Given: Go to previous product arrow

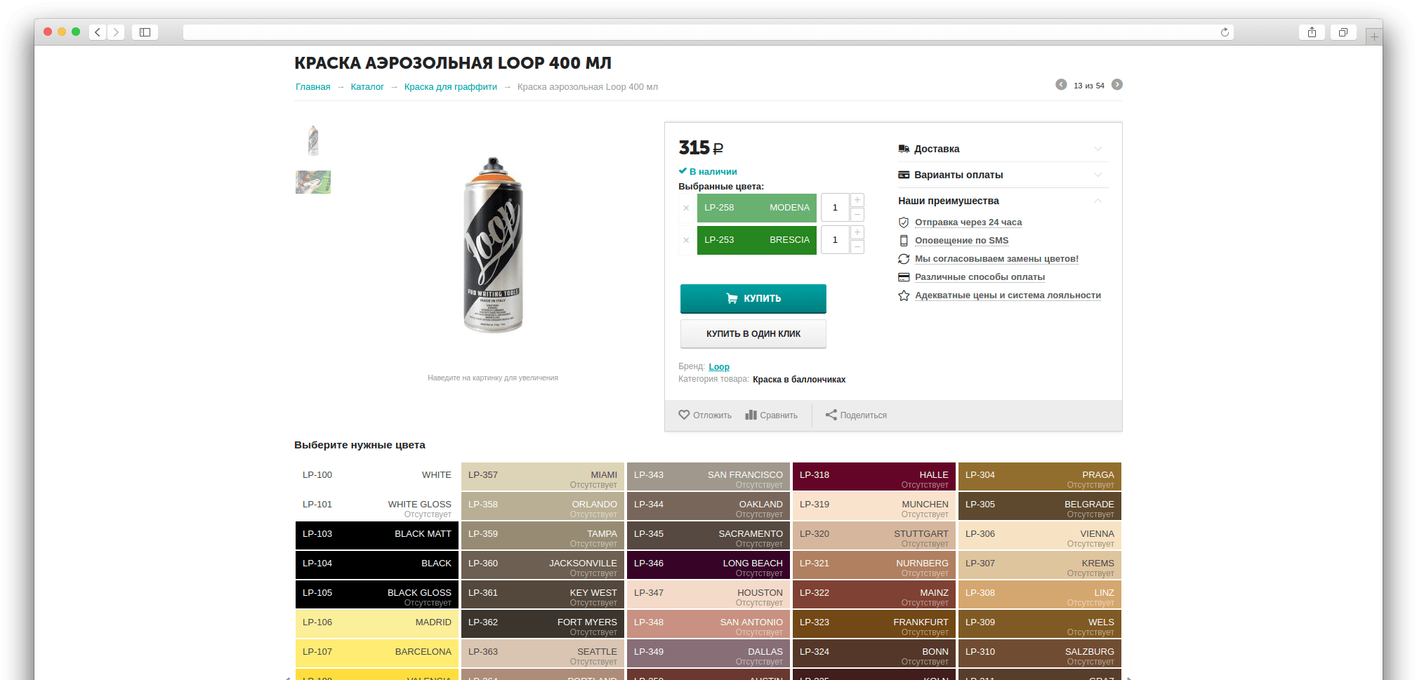Looking at the screenshot, I should [1061, 85].
